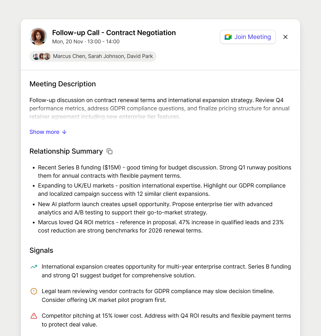This screenshot has width=321, height=336.
Task: Select the Series B funding bullet point
Action: (165, 172)
